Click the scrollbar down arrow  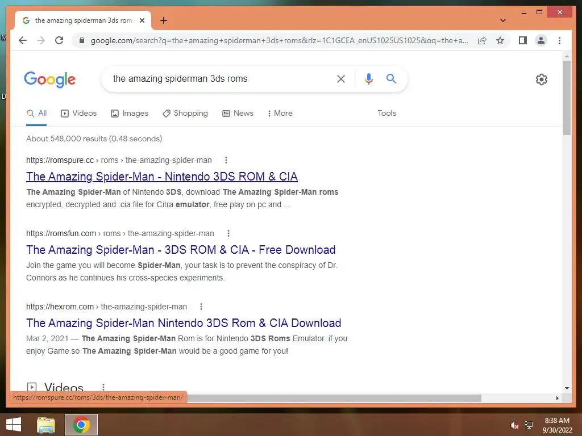(x=567, y=388)
